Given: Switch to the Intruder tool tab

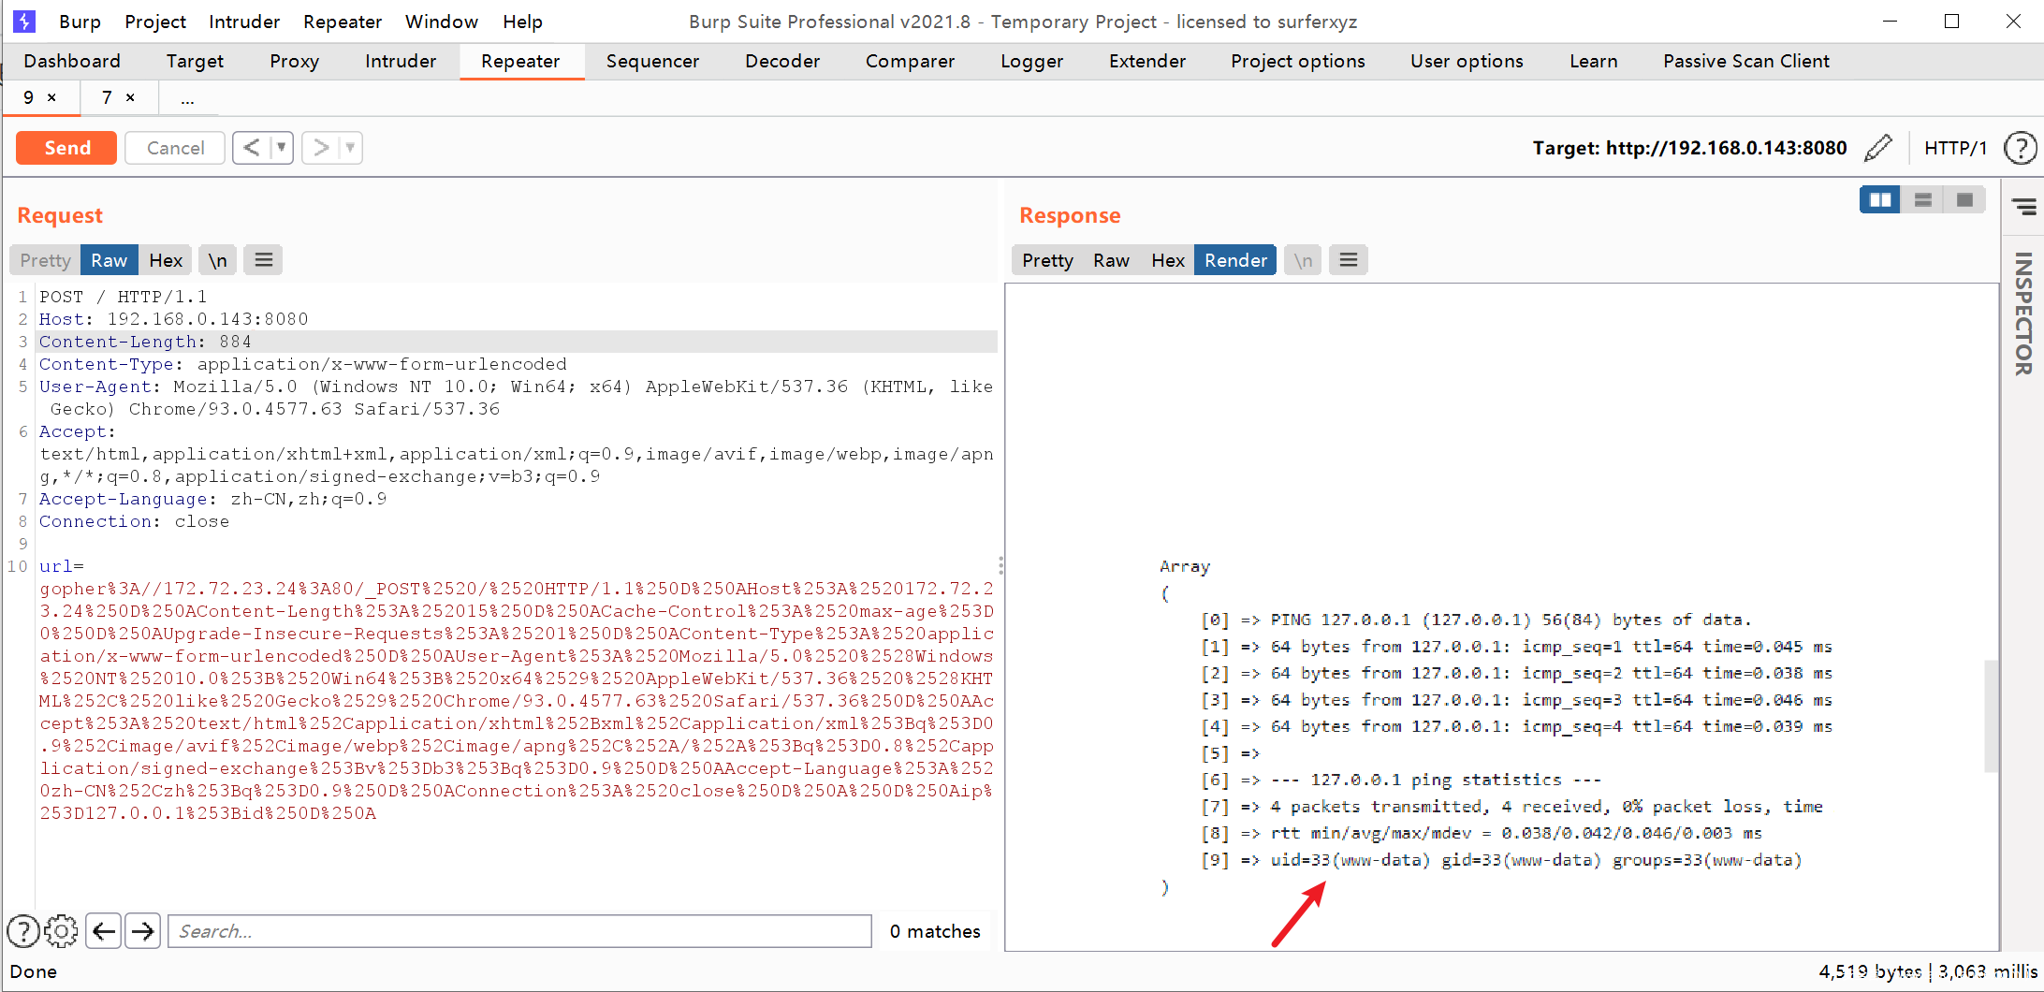Looking at the screenshot, I should tap(401, 61).
